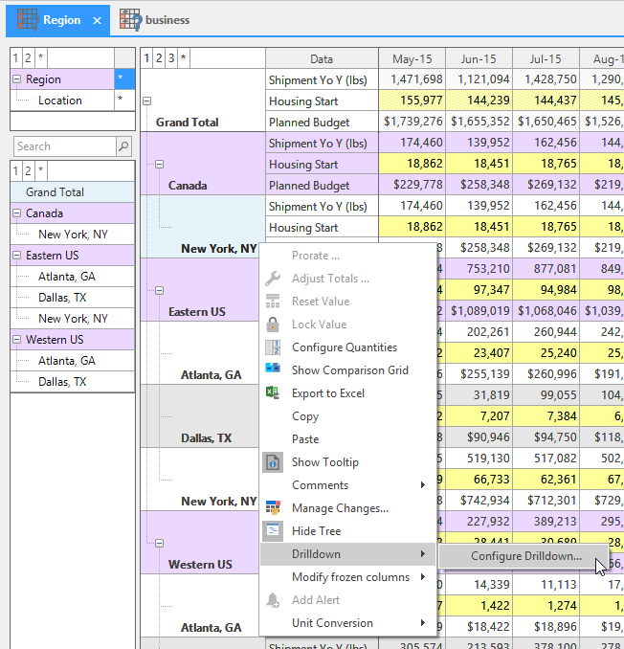Choose Export to Excel menu item

pos(347,393)
